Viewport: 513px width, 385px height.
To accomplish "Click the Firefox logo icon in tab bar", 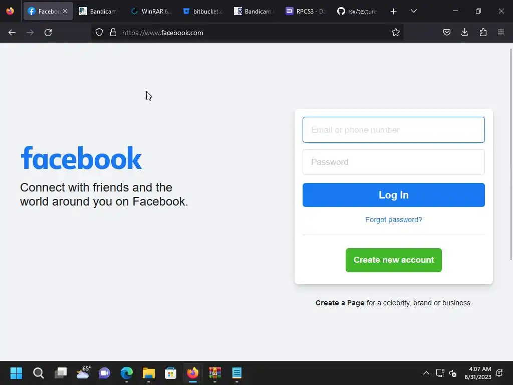I will click(x=10, y=11).
